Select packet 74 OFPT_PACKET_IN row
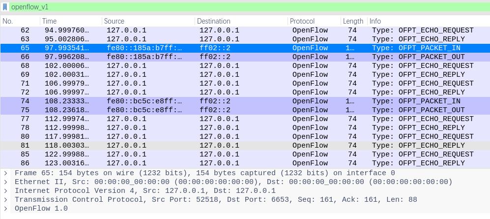The height and width of the screenshot is (219, 490). click(x=245, y=101)
